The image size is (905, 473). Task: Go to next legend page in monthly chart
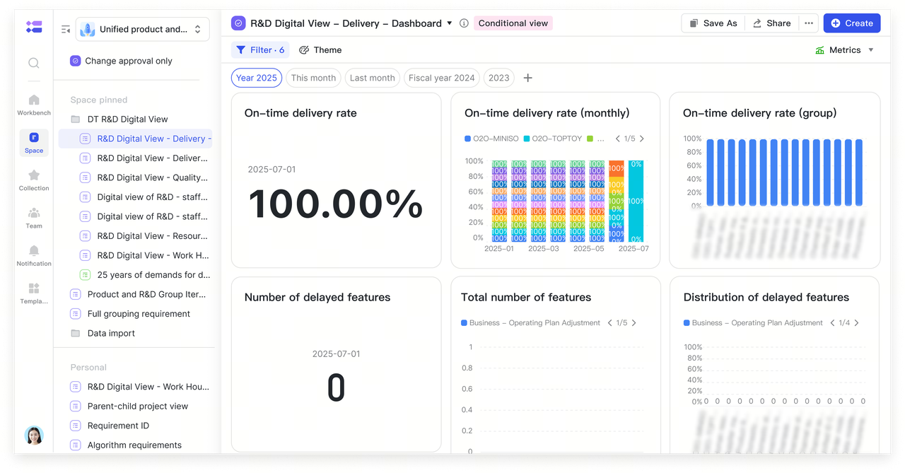click(x=642, y=139)
